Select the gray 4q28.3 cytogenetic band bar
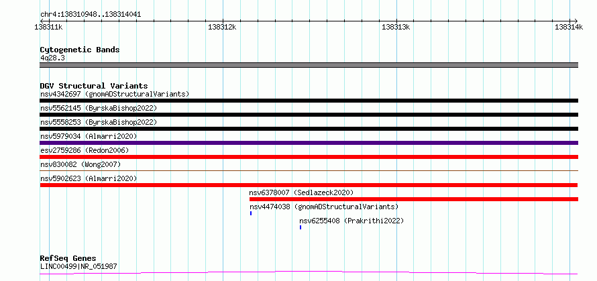The image size is (597, 281). point(309,65)
